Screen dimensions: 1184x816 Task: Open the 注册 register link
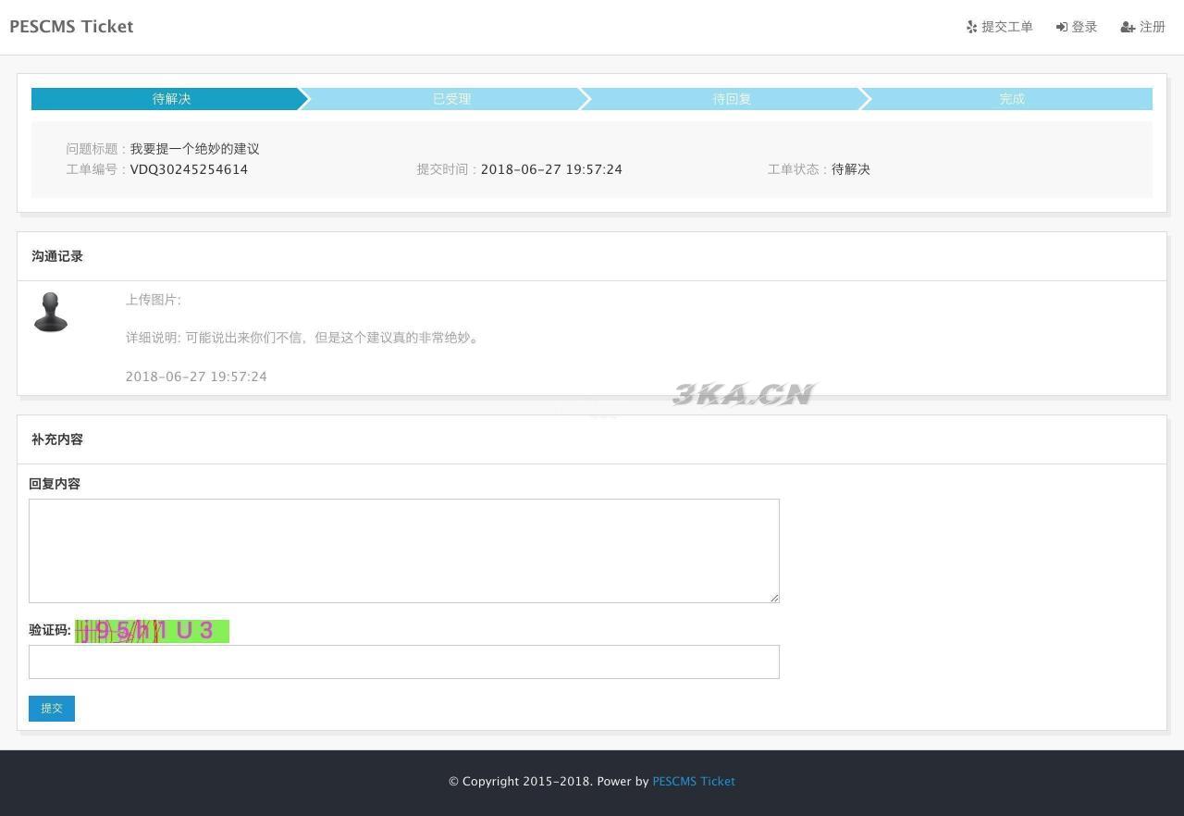tap(1143, 27)
